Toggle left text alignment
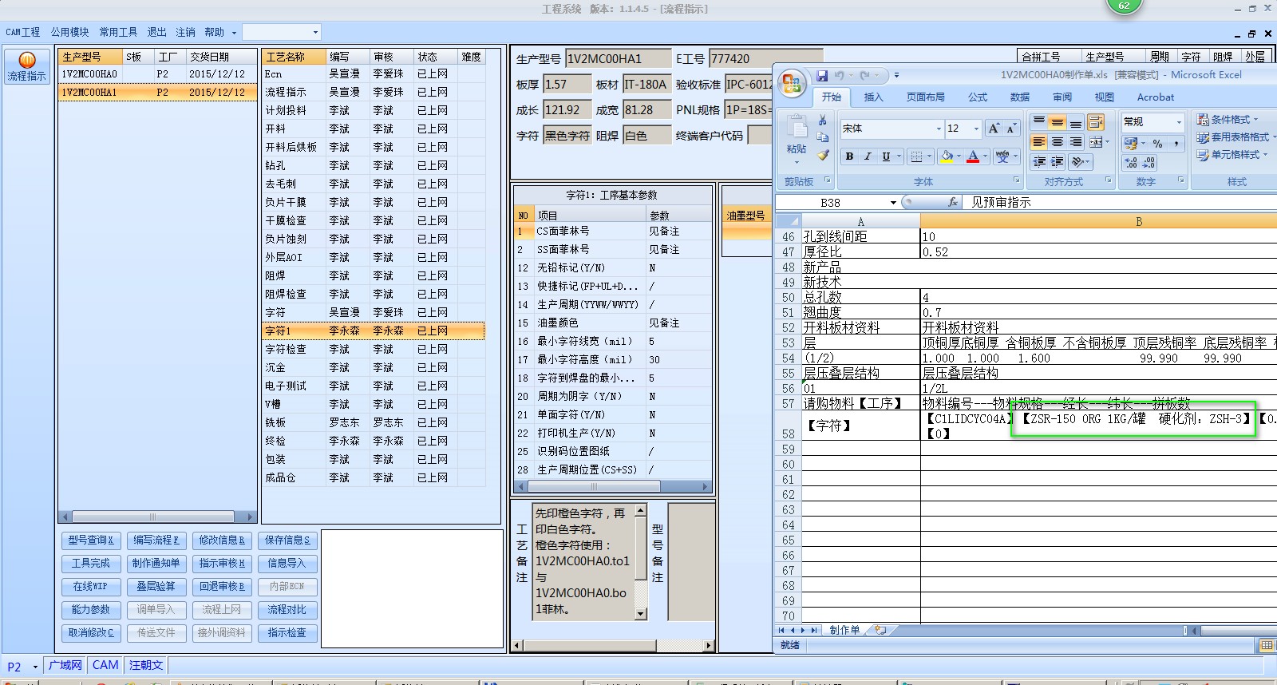This screenshot has width=1277, height=685. [x=1038, y=142]
